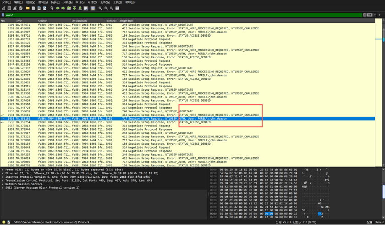The height and width of the screenshot is (225, 385).
Task: Click the zoom in magnifier icon
Action: [101, 8]
